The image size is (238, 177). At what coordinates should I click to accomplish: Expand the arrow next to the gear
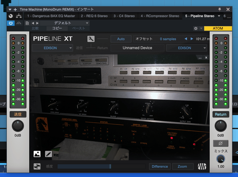201,28
